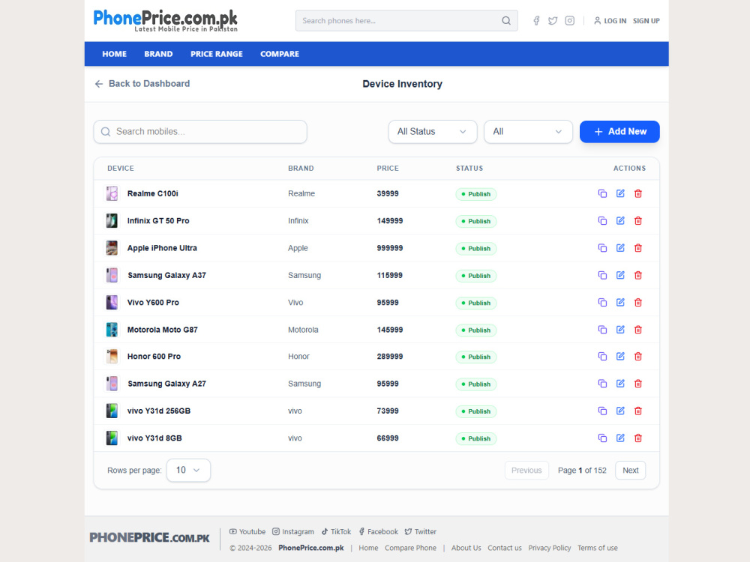Image resolution: width=750 pixels, height=562 pixels.
Task: Copy the vivo Y31d 8GB entry
Action: (602, 438)
